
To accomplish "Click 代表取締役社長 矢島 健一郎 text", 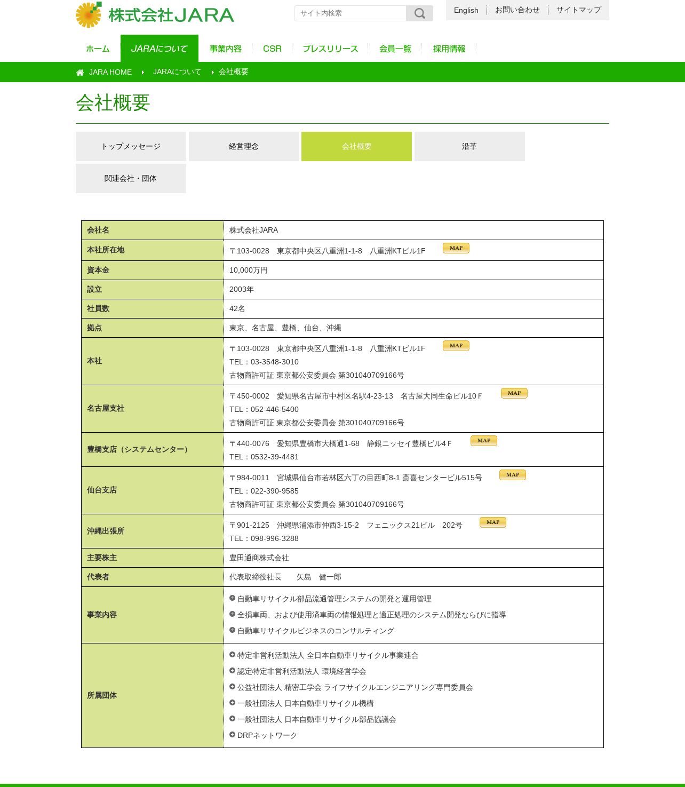I will click(x=285, y=577).
